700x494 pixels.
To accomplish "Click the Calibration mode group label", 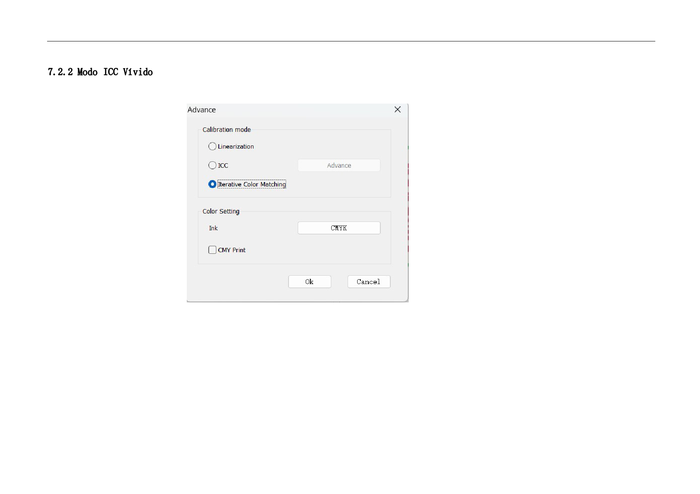I will click(x=226, y=130).
